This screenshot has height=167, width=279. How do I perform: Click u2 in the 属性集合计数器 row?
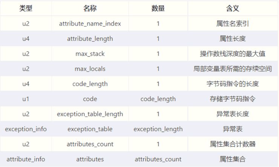[x=26, y=144]
